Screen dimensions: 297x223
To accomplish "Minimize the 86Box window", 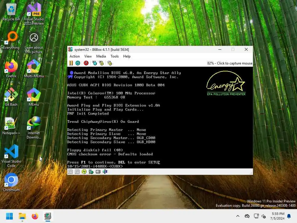I will 220,49.
